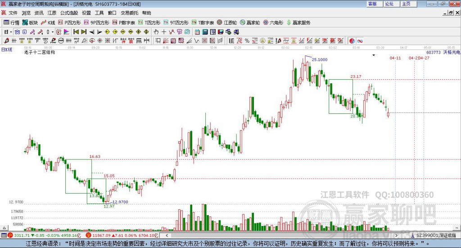Click the 603773 stock code label
This screenshot has width=461, height=248.
434,52
